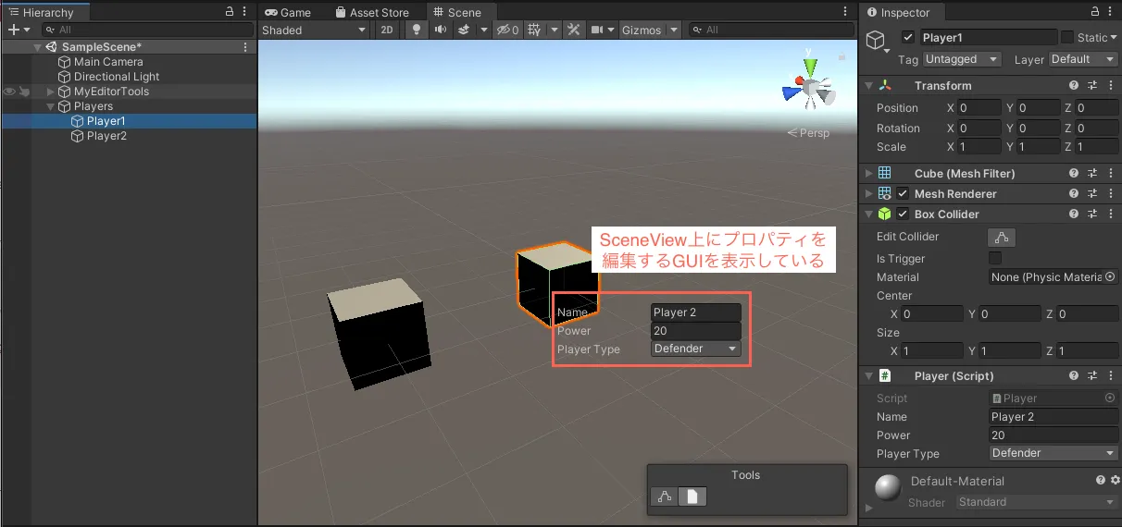Open Transform component more options
The image size is (1122, 527).
click(x=1109, y=85)
